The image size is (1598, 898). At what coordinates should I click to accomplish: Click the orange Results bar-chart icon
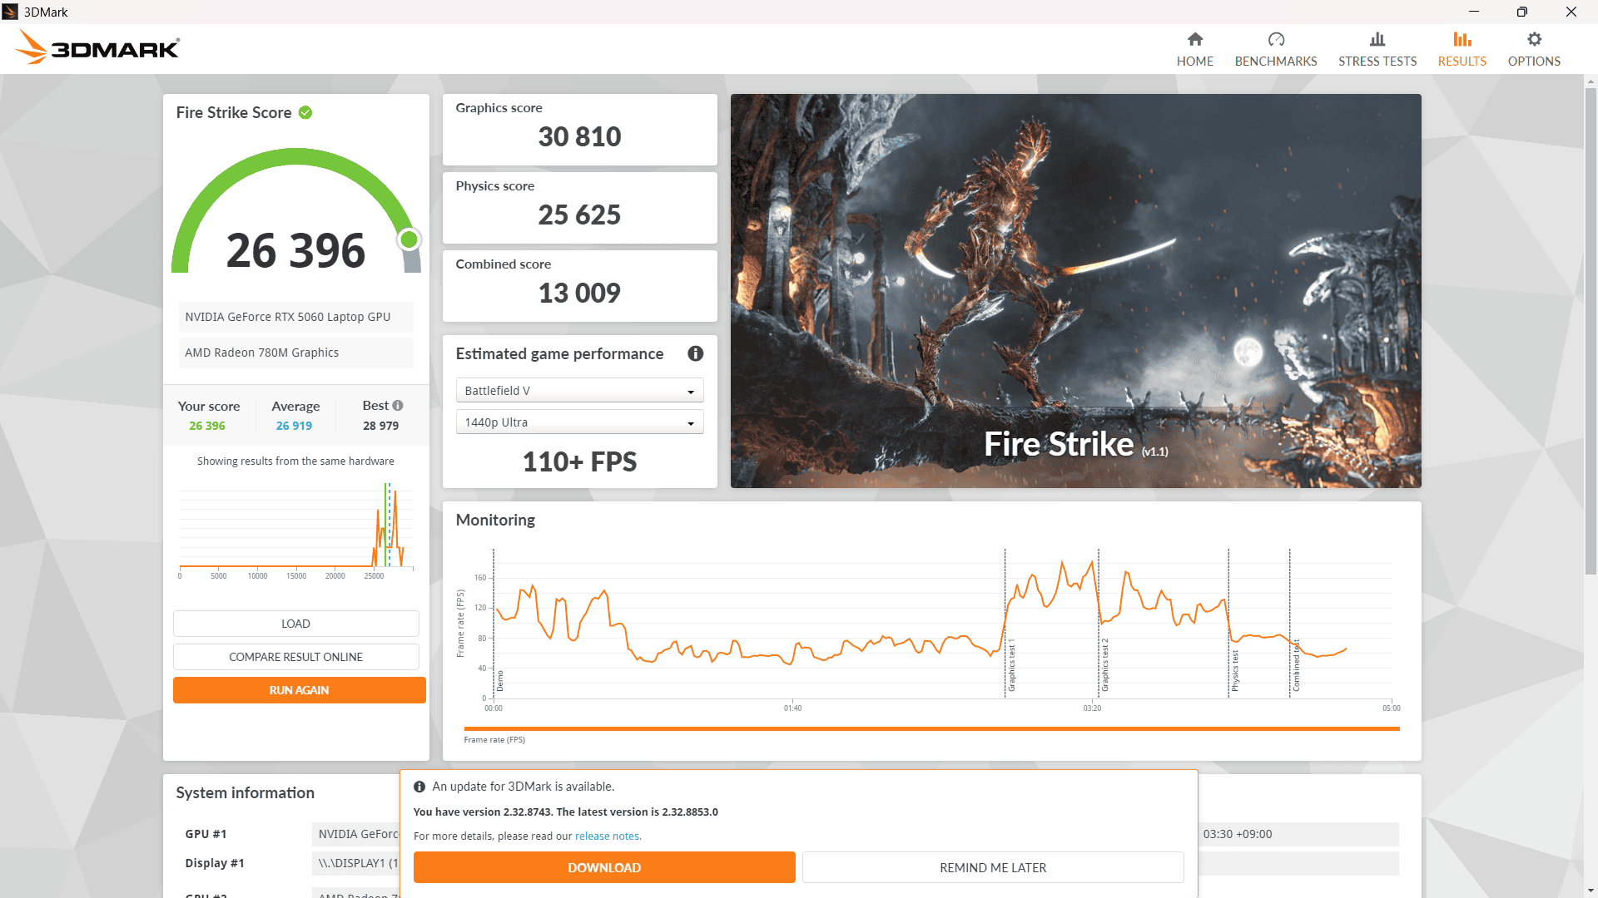pyautogui.click(x=1462, y=38)
